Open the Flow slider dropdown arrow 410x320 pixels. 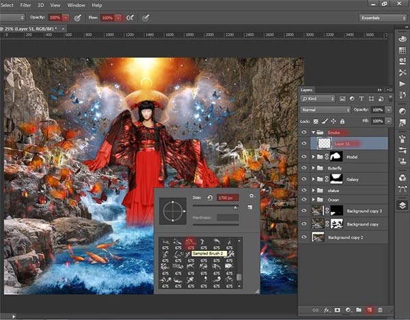(118, 18)
